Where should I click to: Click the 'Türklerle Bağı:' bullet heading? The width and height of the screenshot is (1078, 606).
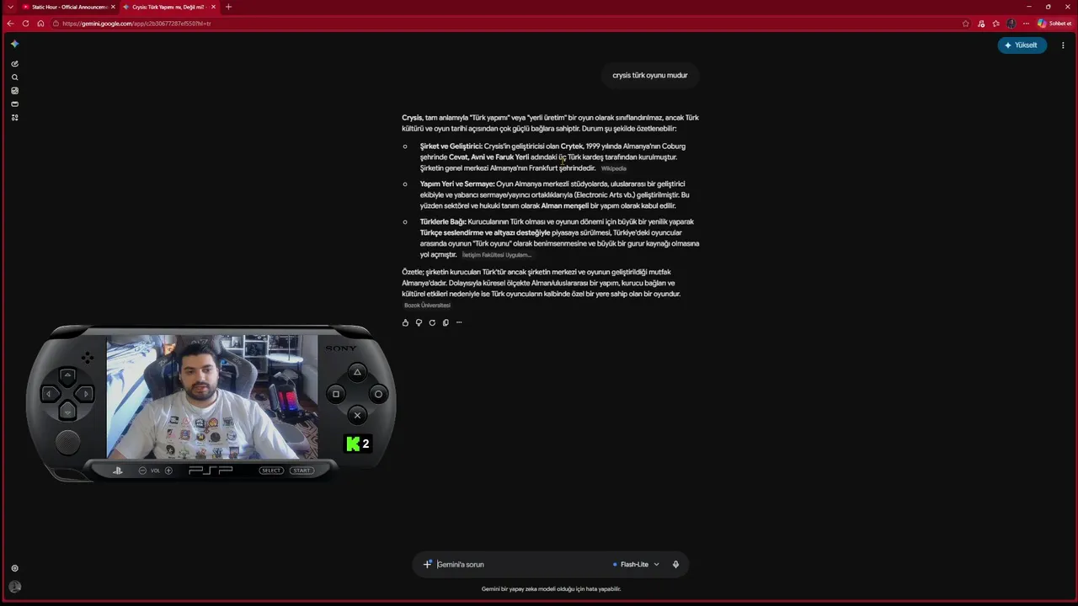click(443, 222)
